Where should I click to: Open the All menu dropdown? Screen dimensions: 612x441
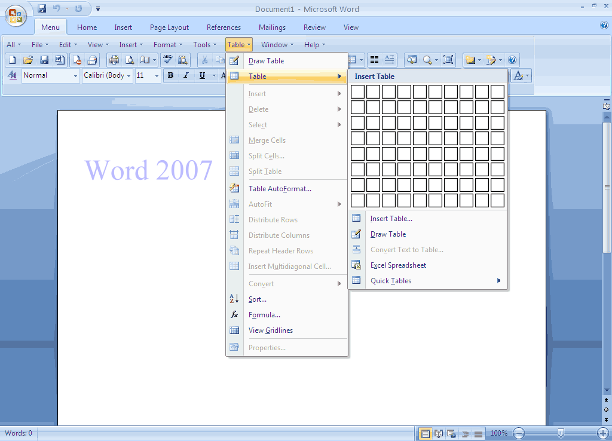[14, 45]
